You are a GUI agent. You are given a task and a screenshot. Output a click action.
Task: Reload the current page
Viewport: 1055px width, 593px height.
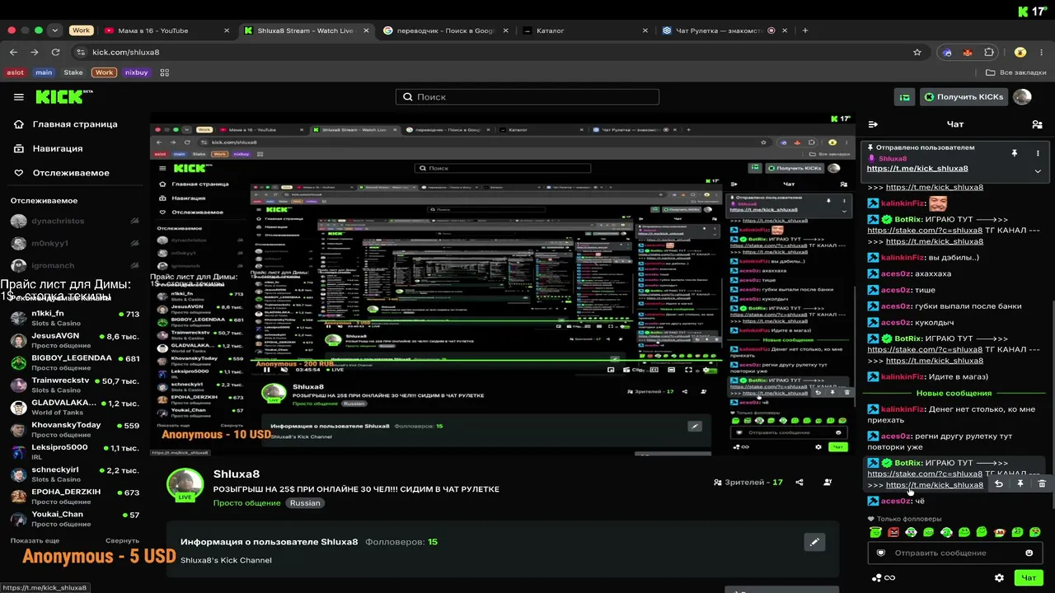coord(56,52)
